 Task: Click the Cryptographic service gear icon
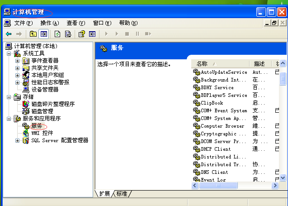(x=196, y=134)
